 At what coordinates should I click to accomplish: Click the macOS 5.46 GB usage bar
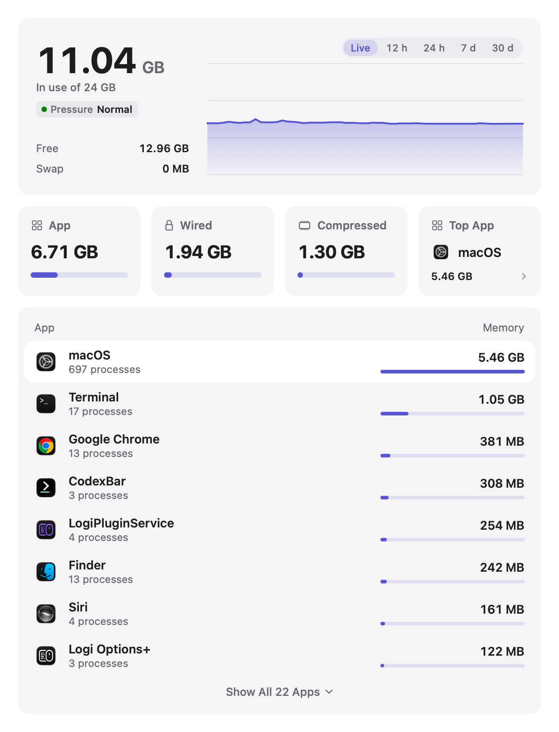[x=453, y=372]
